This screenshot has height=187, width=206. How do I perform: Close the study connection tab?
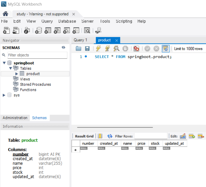pyautogui.click(x=74, y=14)
